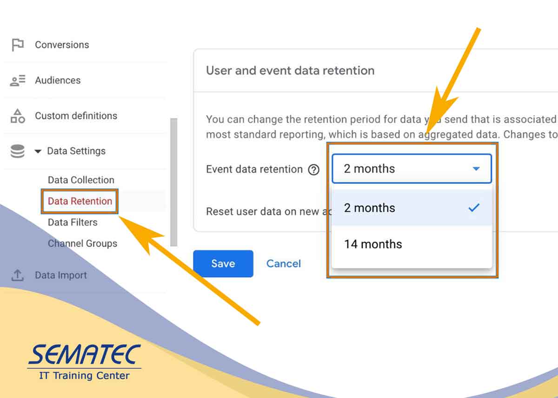Choose the 14 months option
Viewport: 558px width, 398px height.
(412, 244)
